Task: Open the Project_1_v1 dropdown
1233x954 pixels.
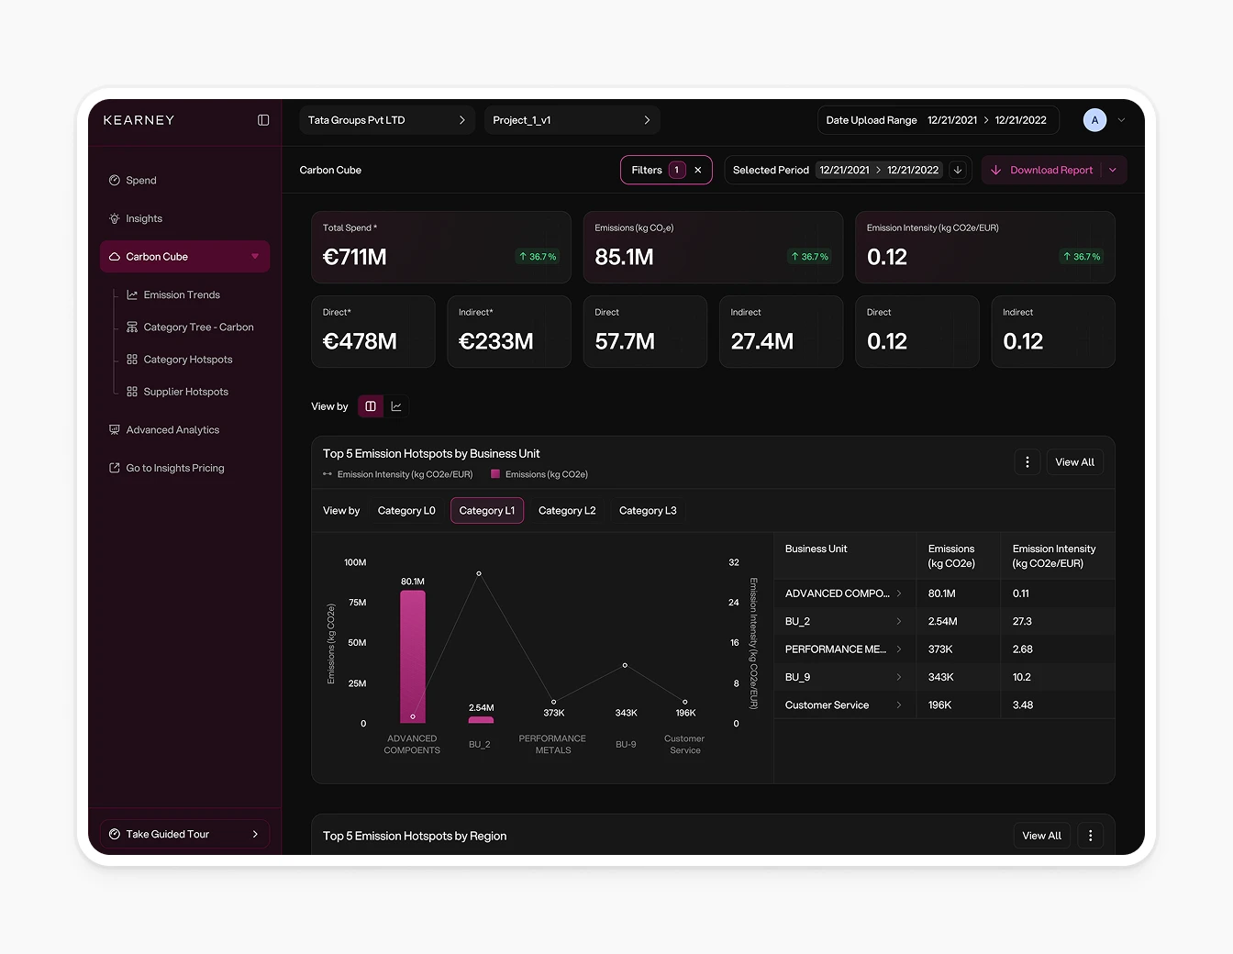Action: pos(572,119)
